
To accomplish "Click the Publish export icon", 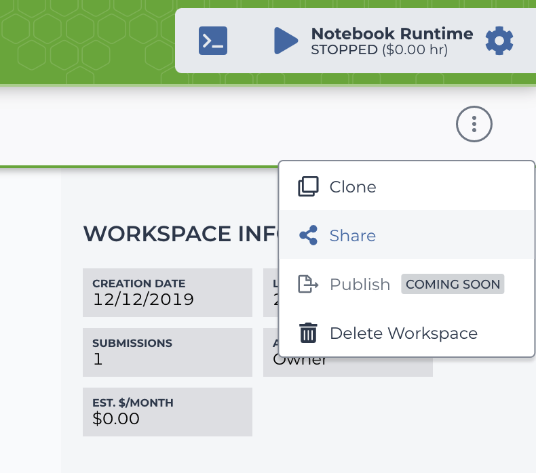I will click(308, 284).
